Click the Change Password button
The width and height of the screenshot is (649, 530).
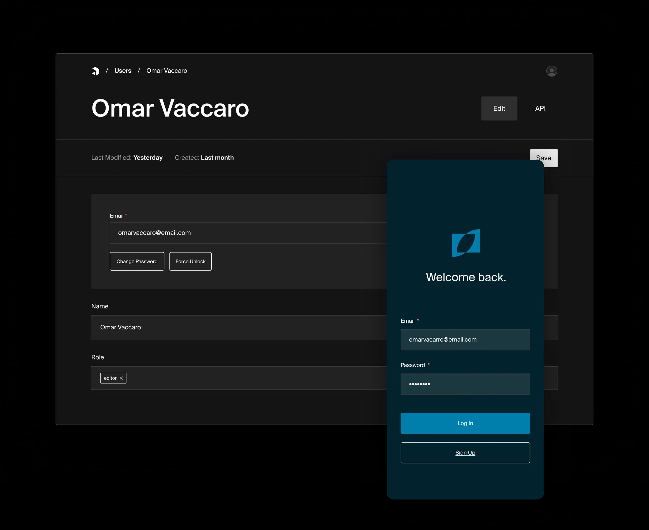138,261
